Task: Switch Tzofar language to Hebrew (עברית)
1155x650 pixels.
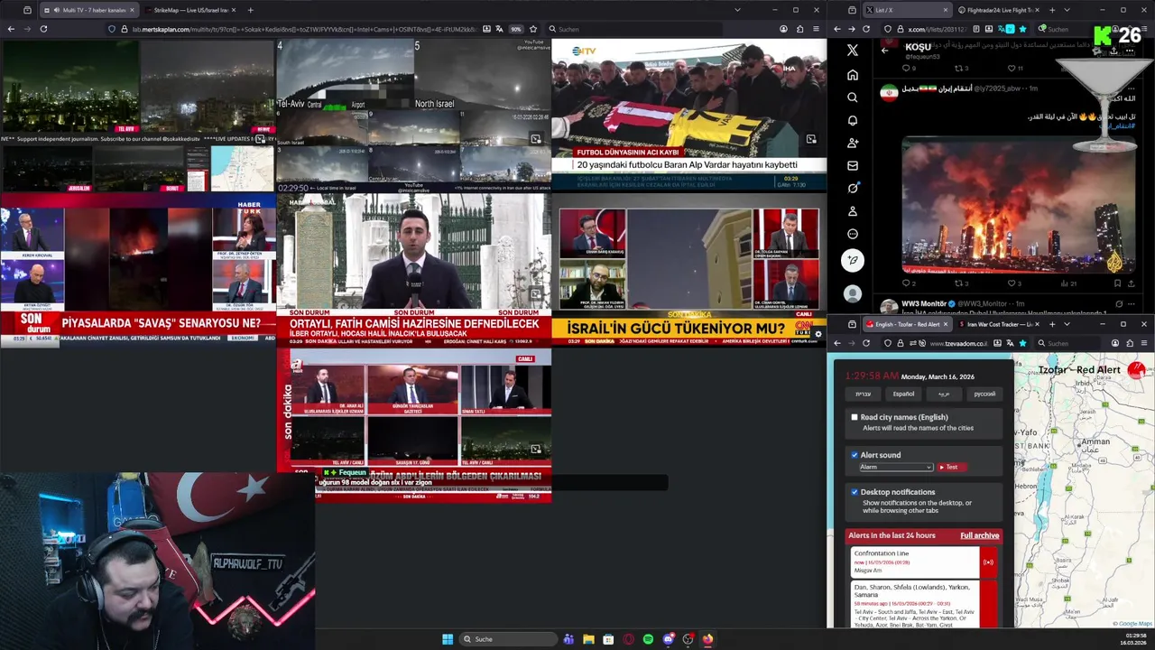Action: click(863, 394)
